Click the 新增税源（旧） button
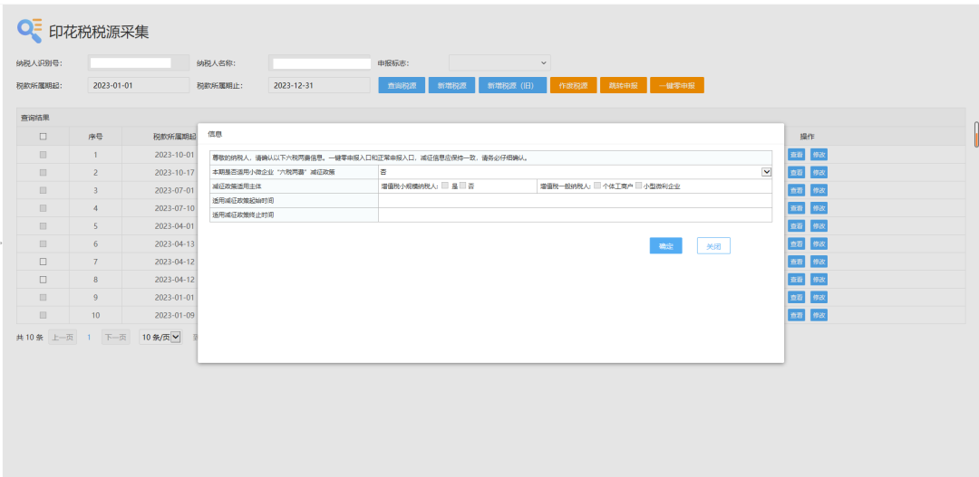Viewport: 979px width, 477px height. click(512, 85)
